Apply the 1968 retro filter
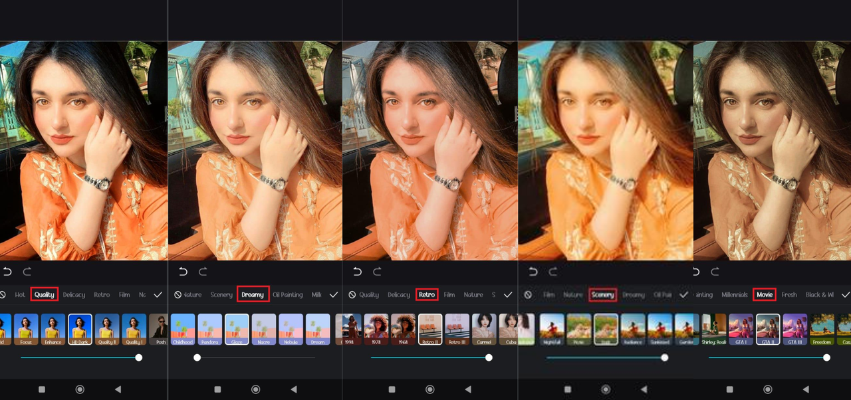This screenshot has width=851, height=400. tap(403, 330)
